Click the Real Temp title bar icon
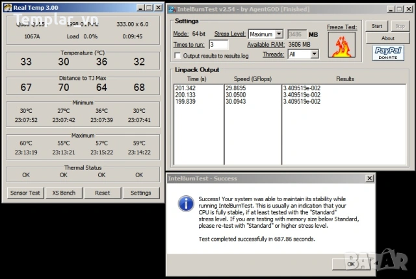 point(8,8)
